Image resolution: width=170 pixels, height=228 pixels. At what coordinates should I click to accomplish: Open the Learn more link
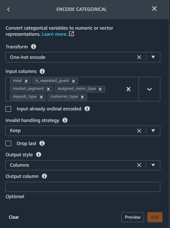click(55, 34)
